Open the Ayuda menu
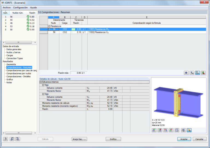This screenshot has height=148, width=210. [x=33, y=7]
